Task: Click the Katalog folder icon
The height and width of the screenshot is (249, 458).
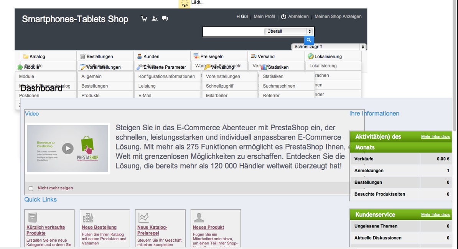Action: (x=26, y=56)
